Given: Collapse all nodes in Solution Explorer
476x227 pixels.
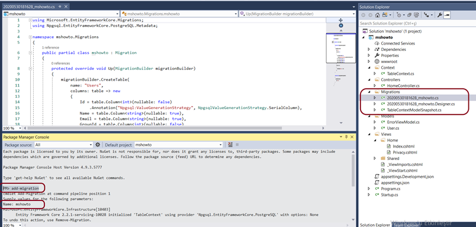Looking at the screenshot, I should [x=409, y=15].
